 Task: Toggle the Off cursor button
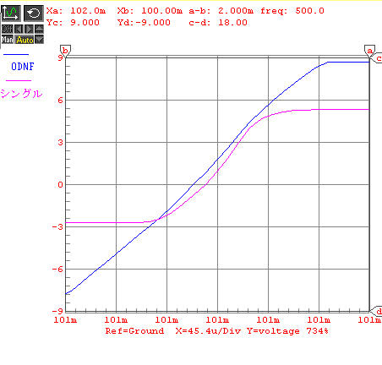point(8,29)
